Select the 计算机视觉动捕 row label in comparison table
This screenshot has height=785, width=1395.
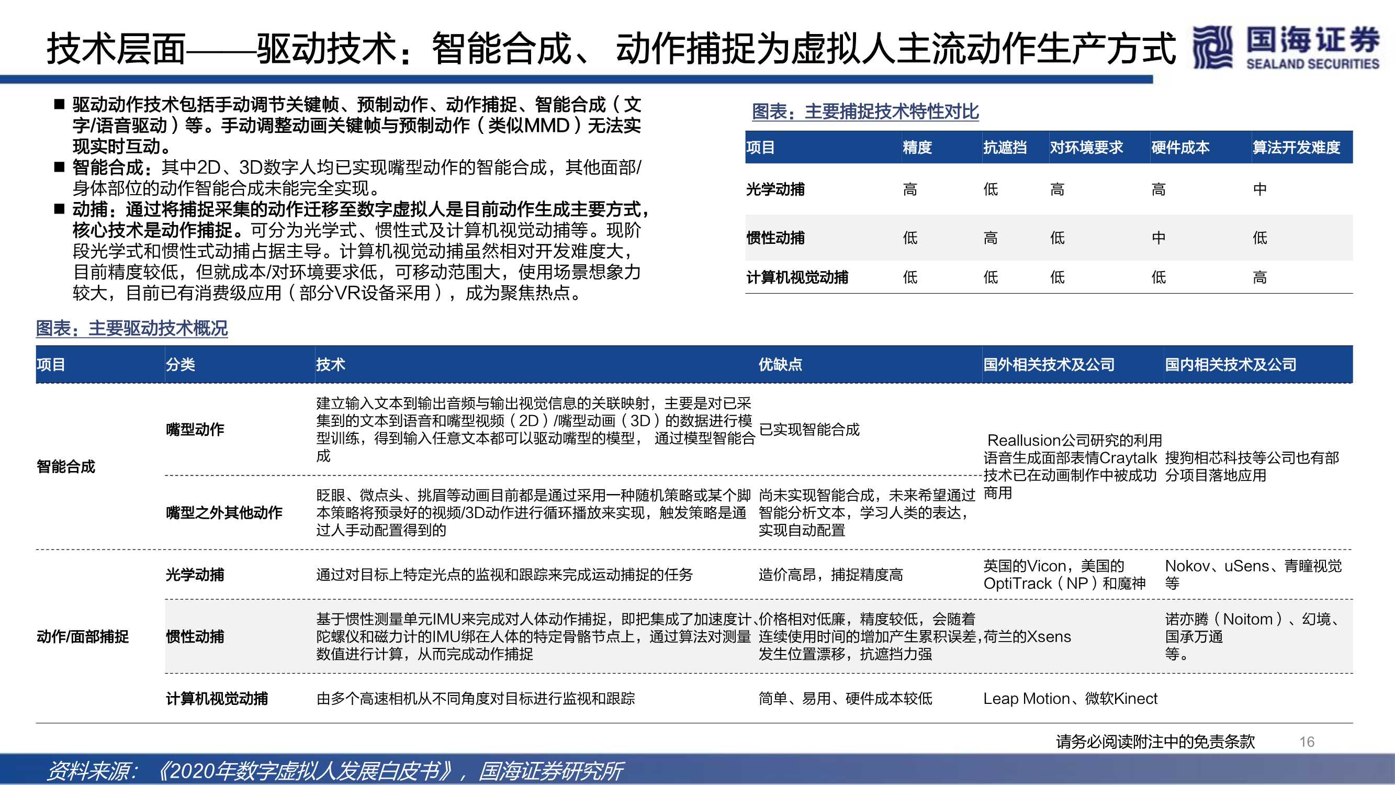click(x=796, y=277)
